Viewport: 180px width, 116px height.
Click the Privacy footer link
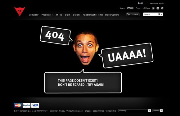tap(62, 111)
